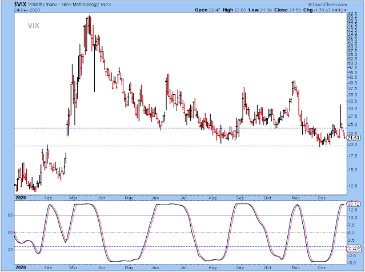
Task: Click the 2020 year label under oscillator panel
Action: (21, 267)
